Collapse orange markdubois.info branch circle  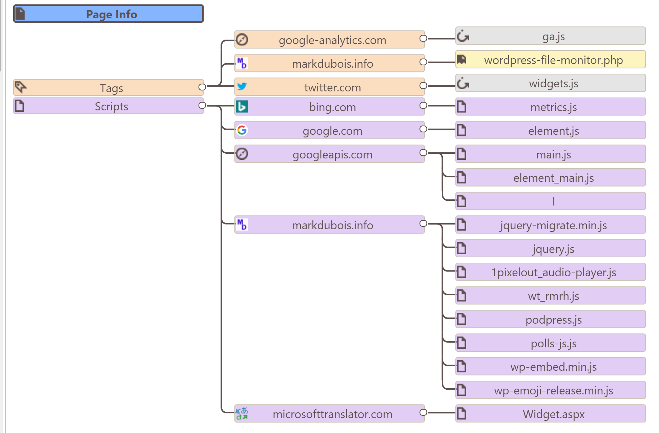point(423,62)
